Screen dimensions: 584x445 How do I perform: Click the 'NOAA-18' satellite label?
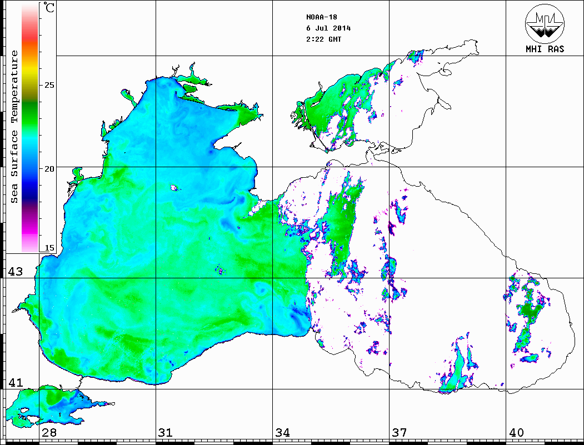point(321,17)
